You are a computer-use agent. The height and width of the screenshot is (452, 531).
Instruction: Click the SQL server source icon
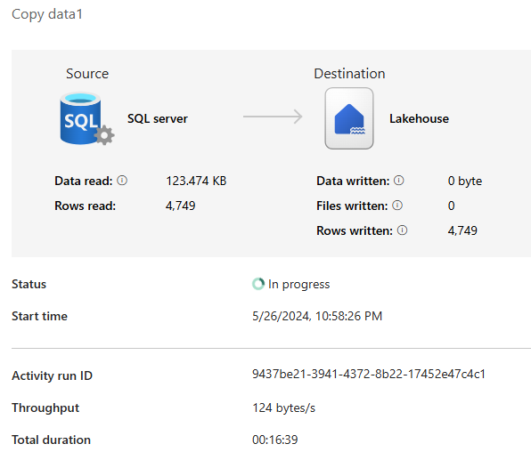87,118
